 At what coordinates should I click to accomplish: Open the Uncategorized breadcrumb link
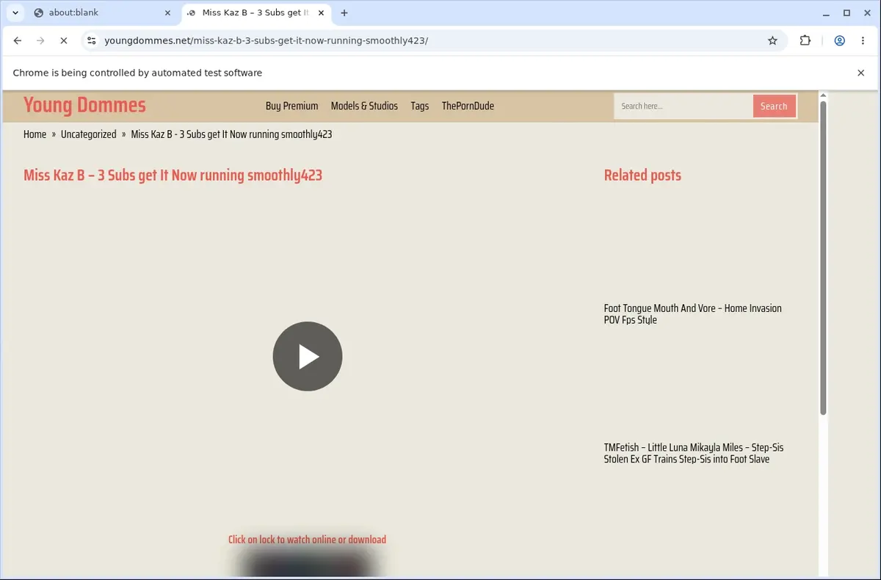click(x=88, y=134)
